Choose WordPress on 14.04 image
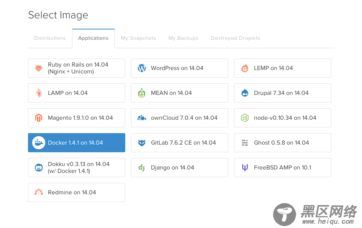 (x=180, y=68)
